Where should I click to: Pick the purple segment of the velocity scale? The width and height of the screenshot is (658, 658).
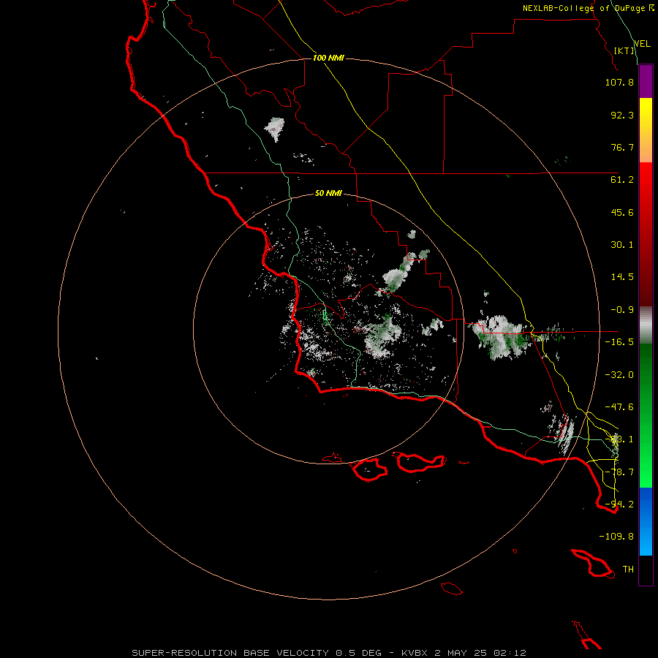coord(646,81)
